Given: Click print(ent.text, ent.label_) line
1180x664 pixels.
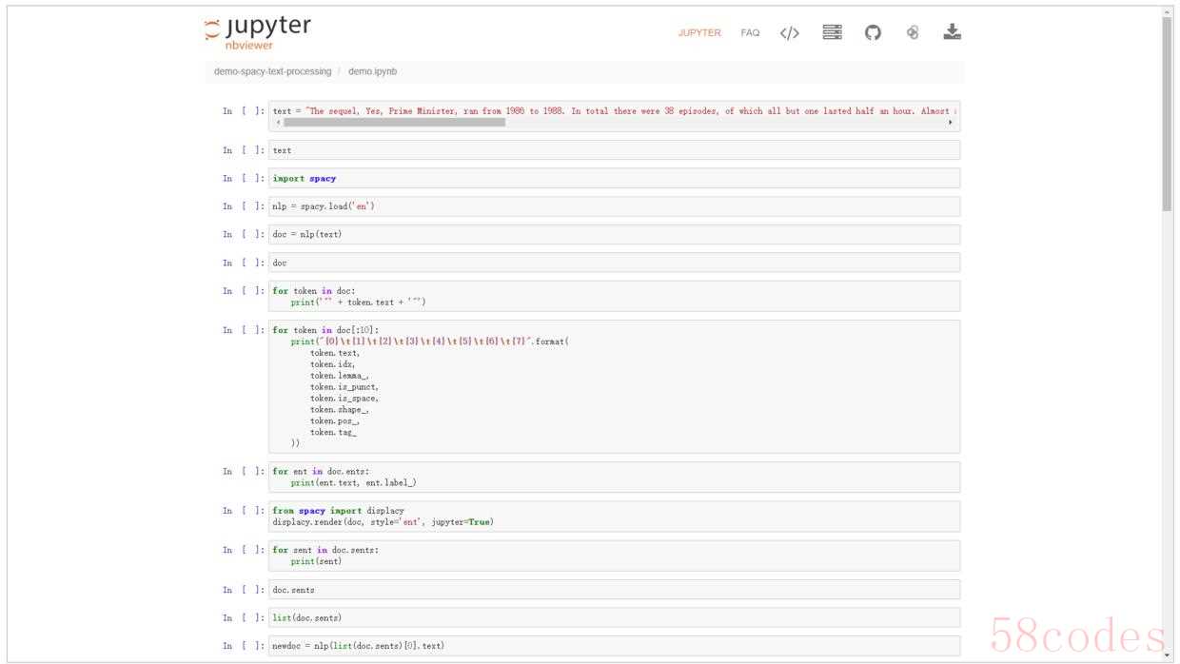Looking at the screenshot, I should 354,483.
